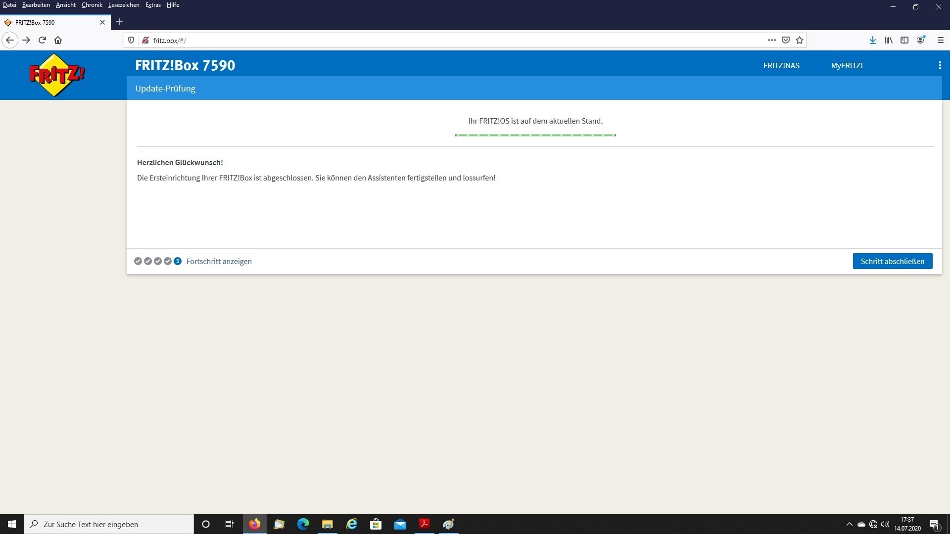Open Microsoft Edge from taskbar
Image resolution: width=950 pixels, height=534 pixels.
pyautogui.click(x=303, y=524)
